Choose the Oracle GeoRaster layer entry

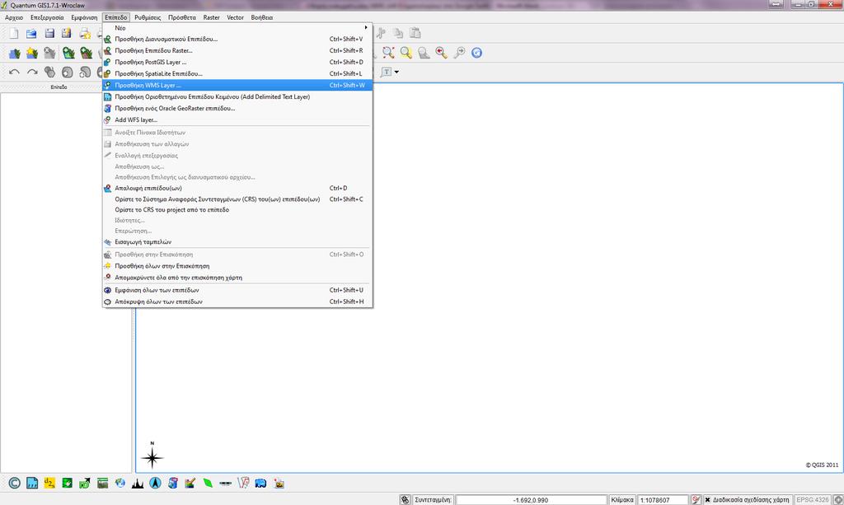pyautogui.click(x=237, y=108)
